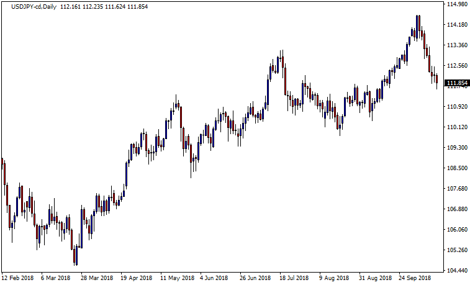470x285 pixels.
Task: Click the 9 Aug 2018 date label
Action: pyautogui.click(x=335, y=278)
